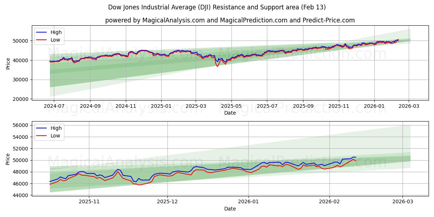Image resolution: width=434 pixels, height=217 pixels.
Task: Click the blue High line in top chart
Action: click(x=145, y=51)
